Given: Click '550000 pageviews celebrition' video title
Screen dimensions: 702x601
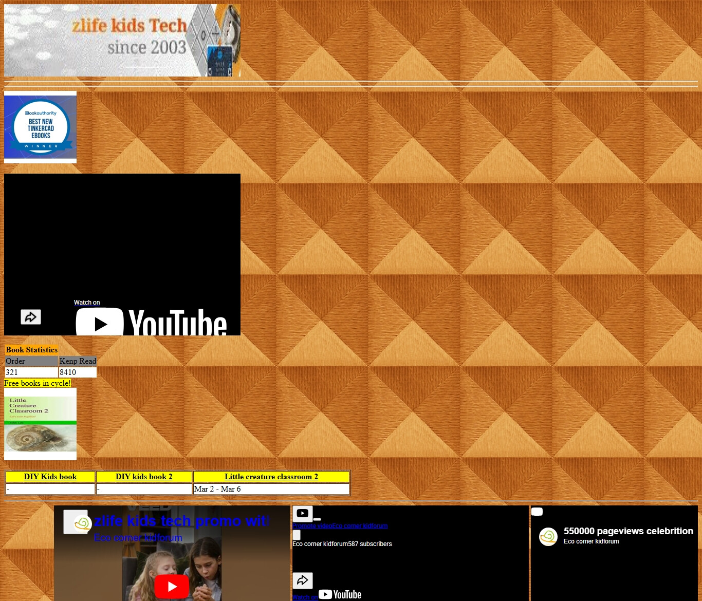Looking at the screenshot, I should pyautogui.click(x=628, y=531).
